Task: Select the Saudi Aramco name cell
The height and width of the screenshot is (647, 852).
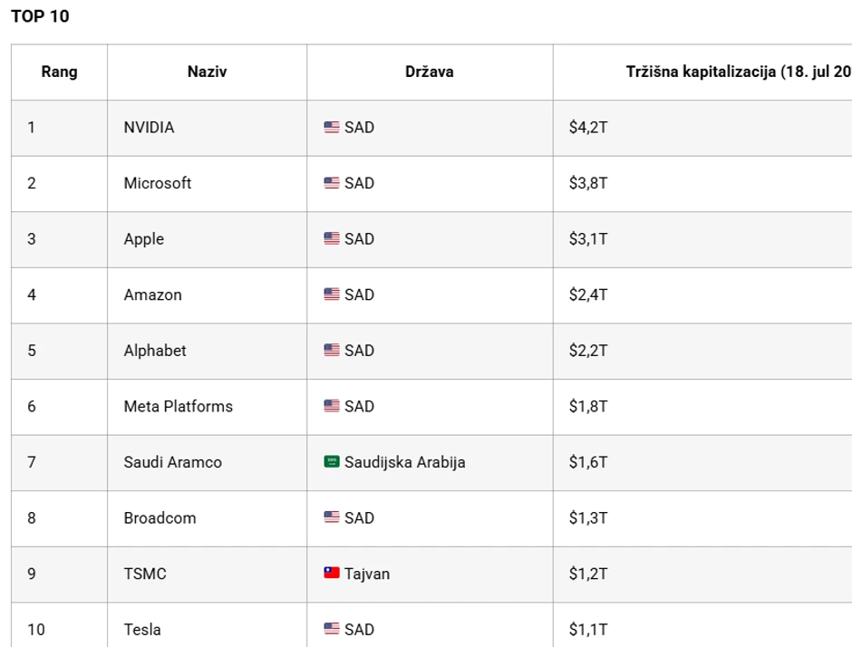Action: click(172, 462)
